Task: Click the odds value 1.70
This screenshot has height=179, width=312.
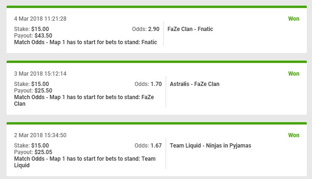Action: point(156,84)
